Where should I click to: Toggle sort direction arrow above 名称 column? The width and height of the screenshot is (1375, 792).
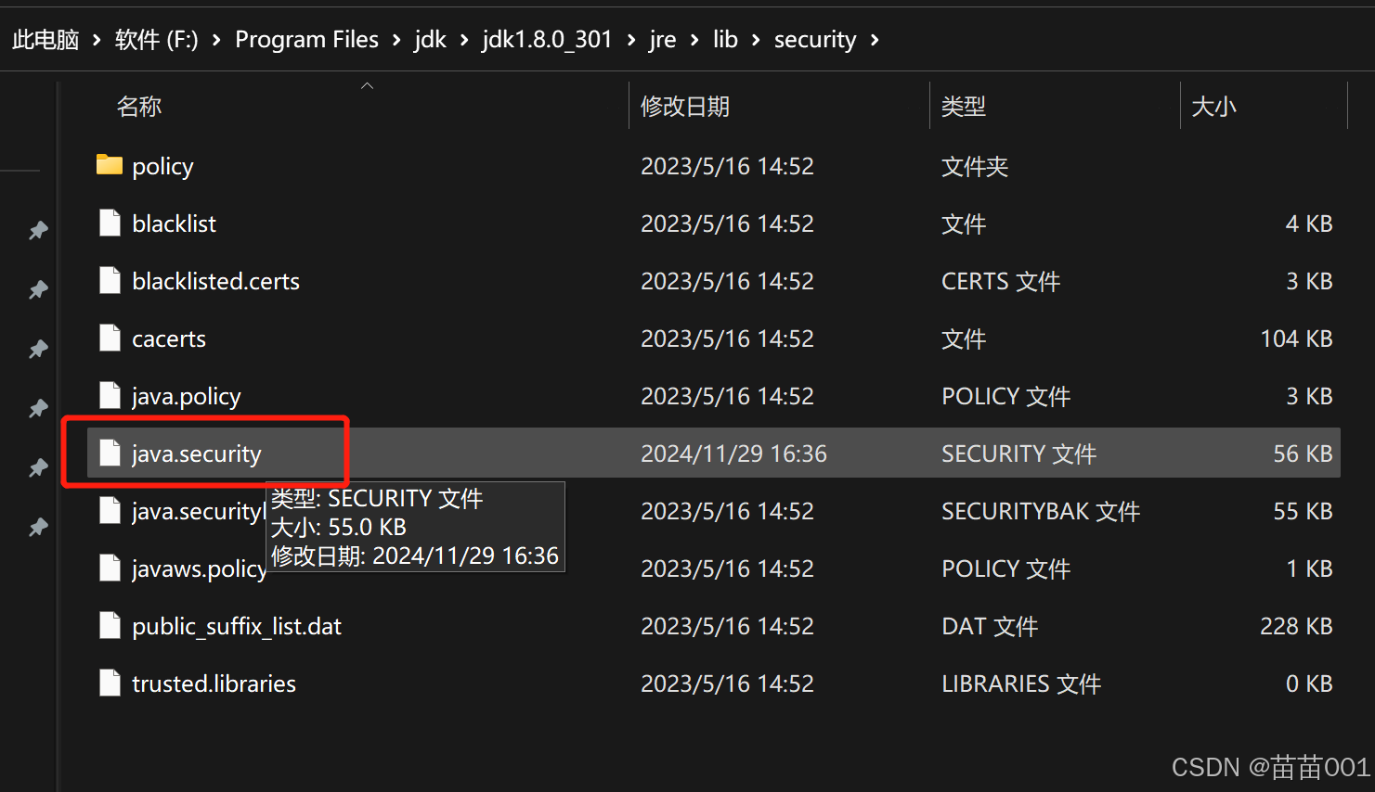click(367, 83)
